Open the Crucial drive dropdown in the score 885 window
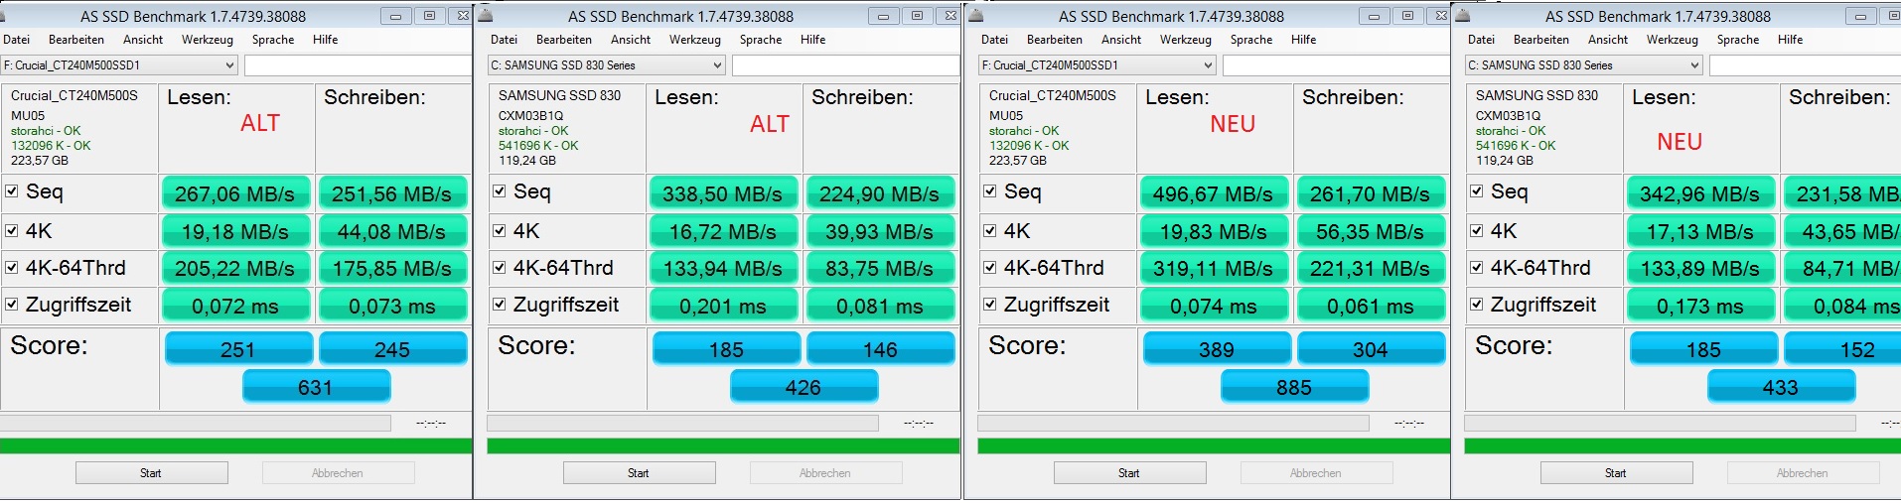 [x=1097, y=64]
